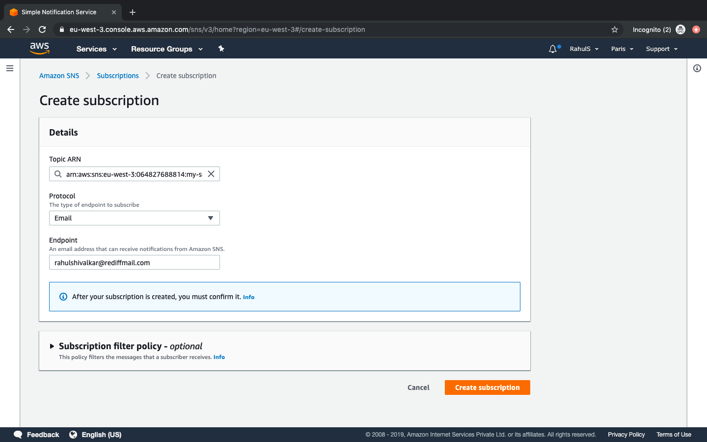Reload the page with the refresh icon
Viewport: 707px width, 442px height.
click(x=43, y=29)
